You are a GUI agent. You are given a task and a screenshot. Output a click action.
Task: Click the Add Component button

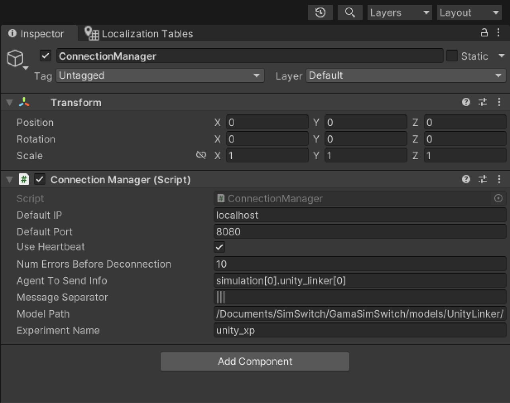click(x=255, y=361)
